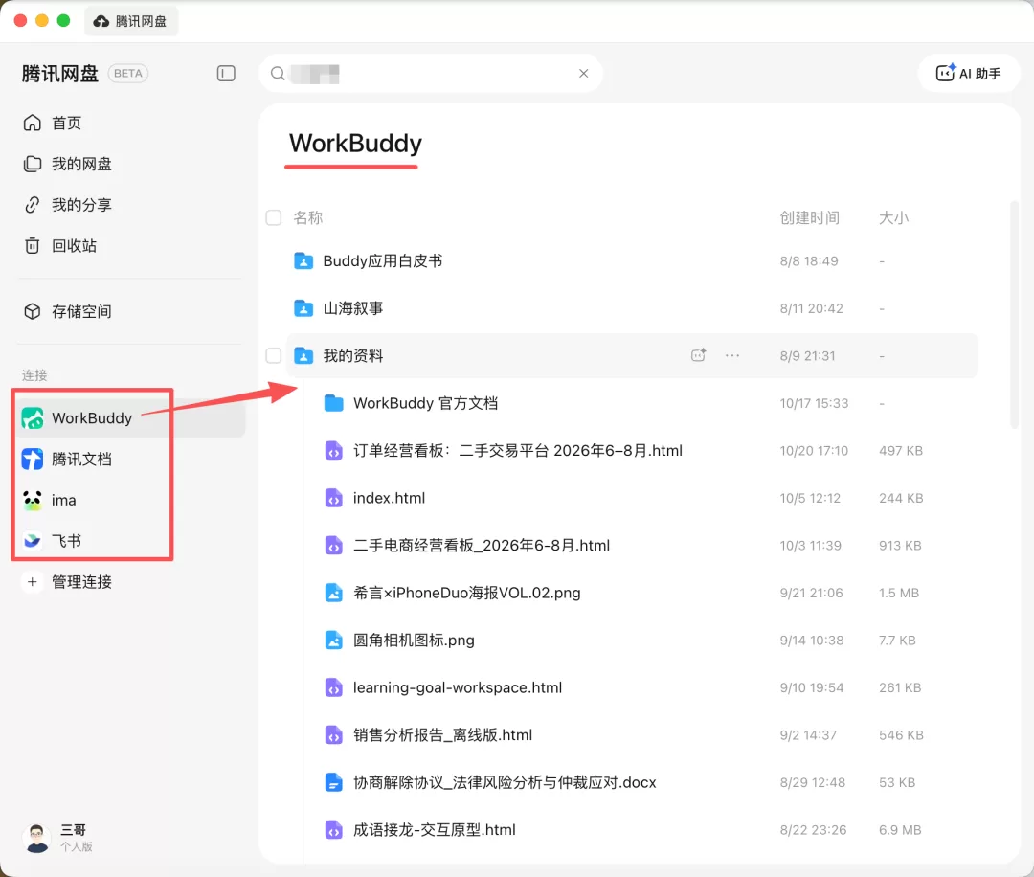Go to 首页 in the sidebar
Image resolution: width=1034 pixels, height=877 pixels.
[66, 123]
